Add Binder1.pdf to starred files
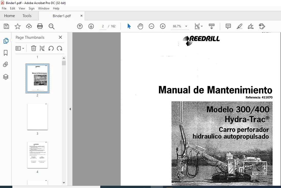The height and width of the screenshot is (188, 281). [x=18, y=26]
